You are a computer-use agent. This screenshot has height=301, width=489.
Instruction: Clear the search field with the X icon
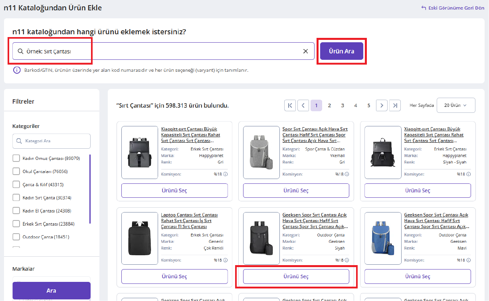(305, 51)
